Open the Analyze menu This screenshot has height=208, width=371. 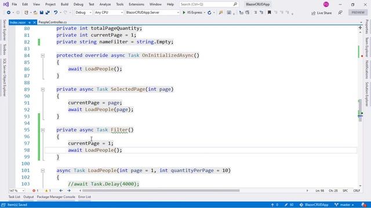(x=105, y=4)
